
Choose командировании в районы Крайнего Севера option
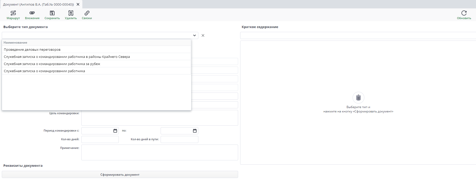coord(67,57)
